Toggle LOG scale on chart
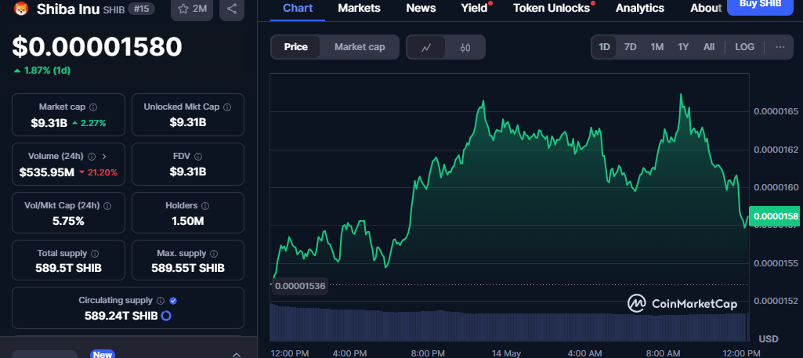Image resolution: width=803 pixels, height=358 pixels. coord(744,47)
